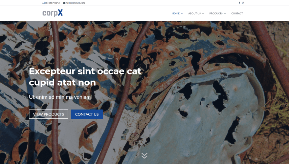Go to the HOME menu item

pos(176,13)
